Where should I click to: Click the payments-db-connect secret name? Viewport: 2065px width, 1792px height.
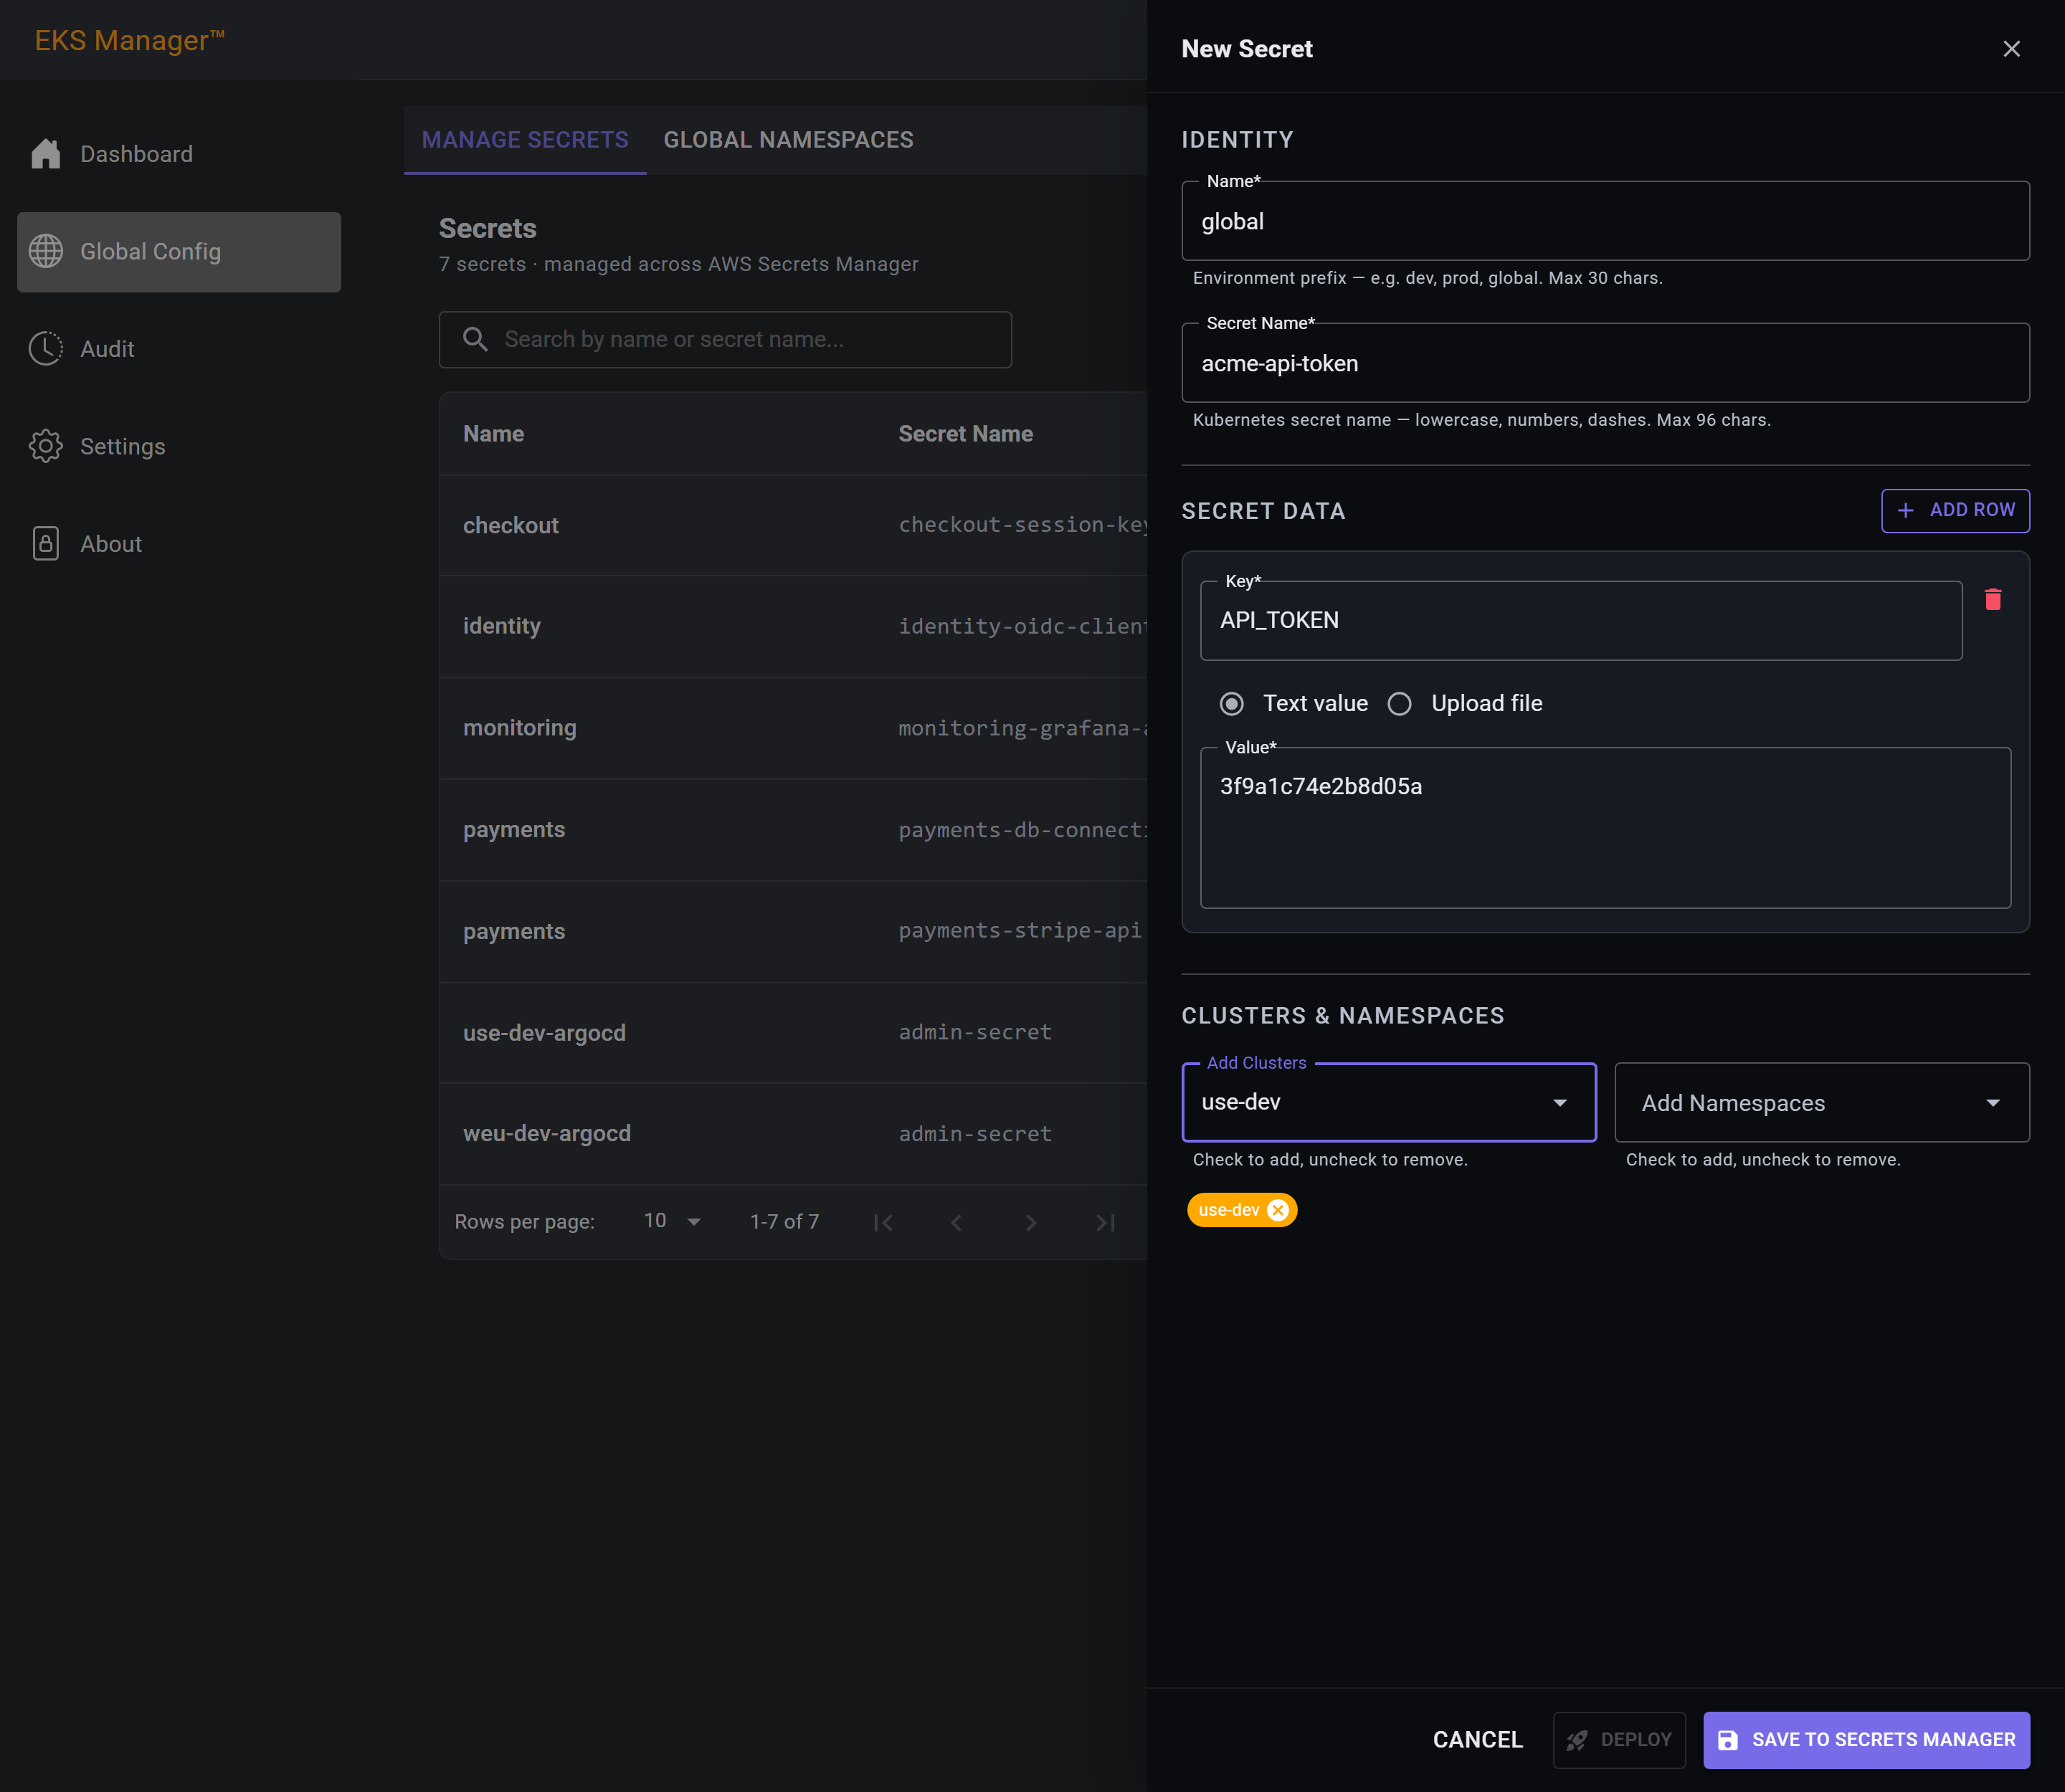pyautogui.click(x=1022, y=830)
